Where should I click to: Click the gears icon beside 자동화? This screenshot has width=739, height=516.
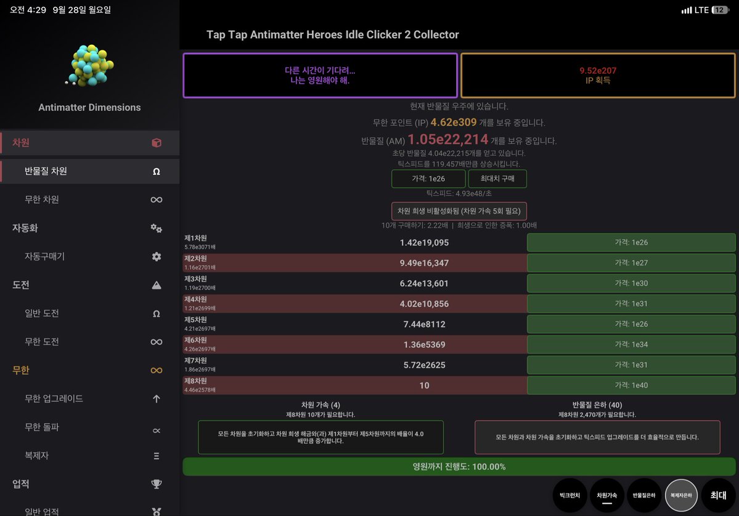(x=157, y=228)
